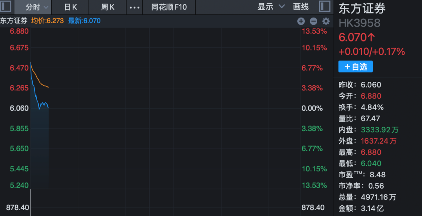Click the 最新 6.070 legend label
422x216 pixels.
point(84,21)
